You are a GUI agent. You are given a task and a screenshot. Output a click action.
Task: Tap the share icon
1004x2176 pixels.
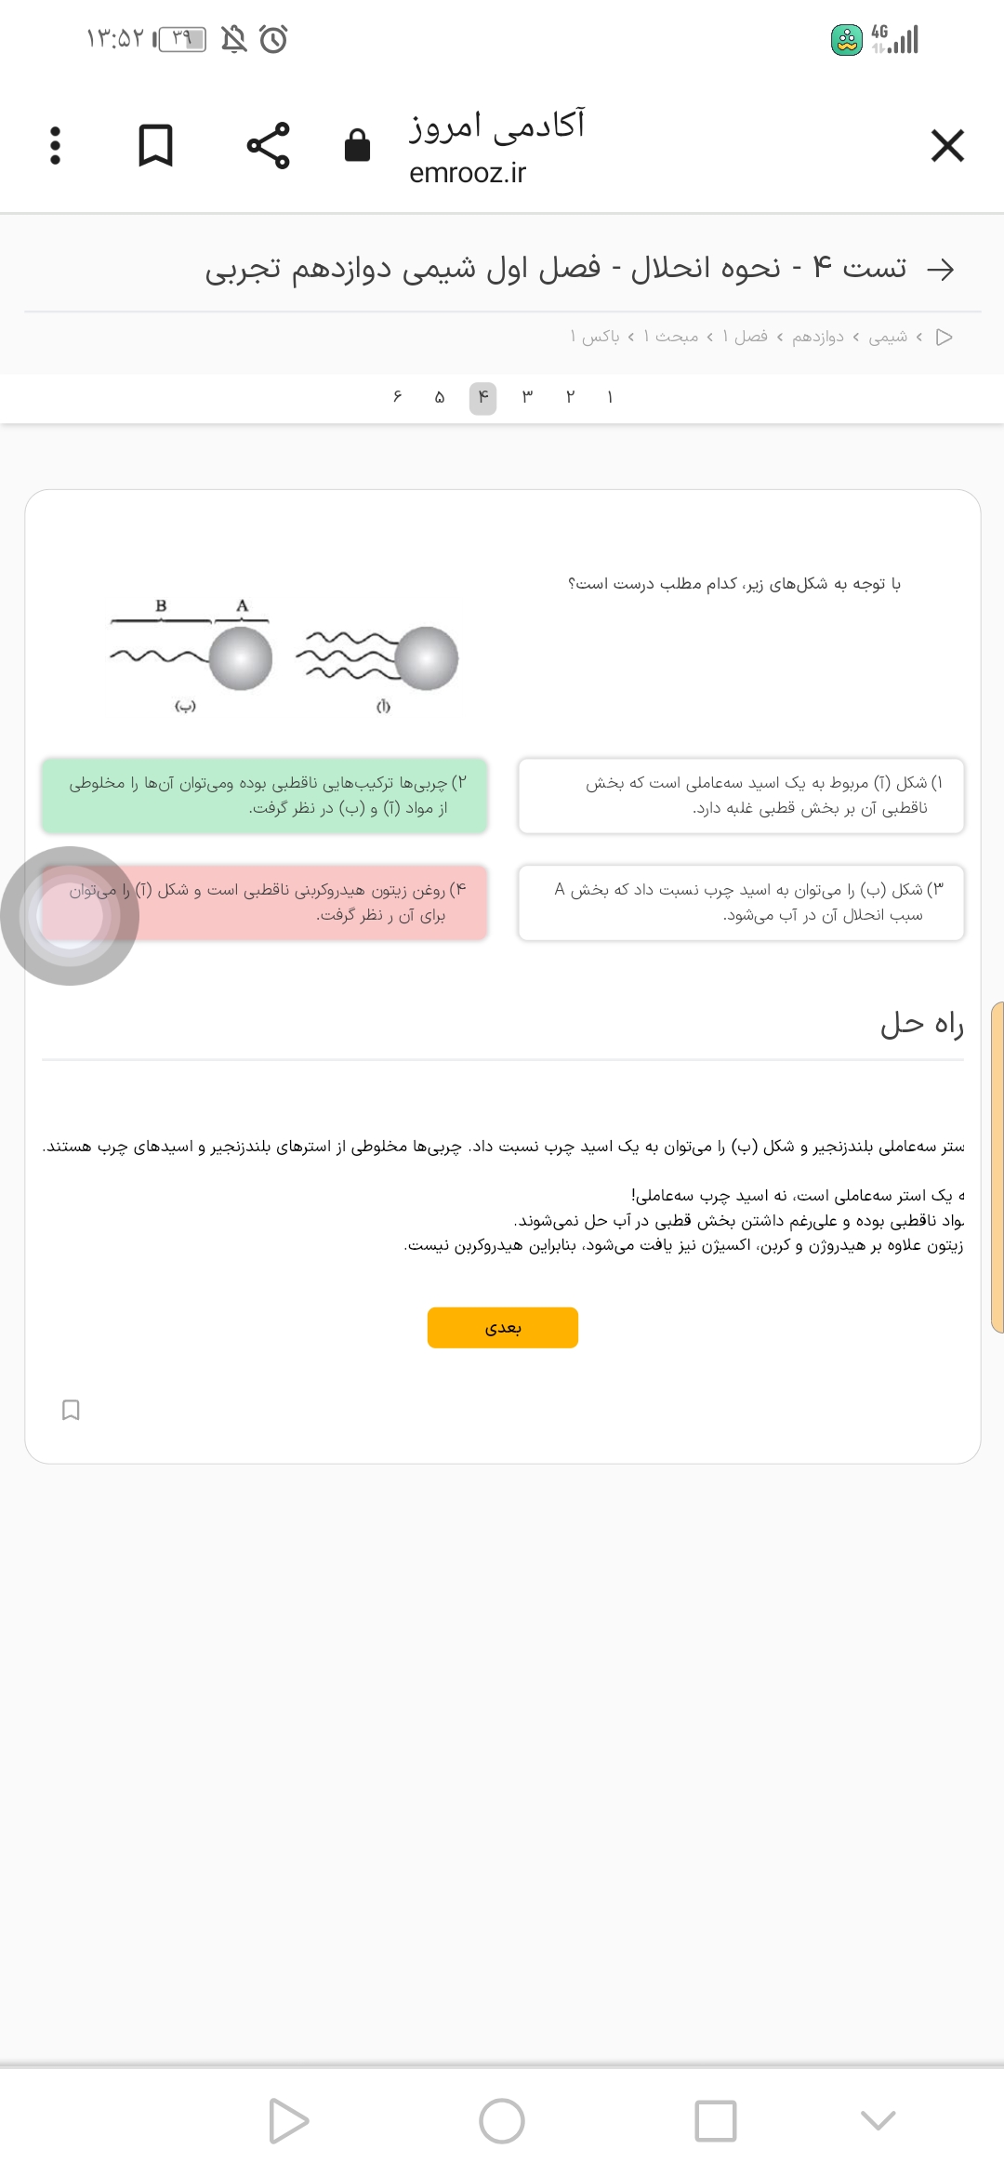(268, 146)
